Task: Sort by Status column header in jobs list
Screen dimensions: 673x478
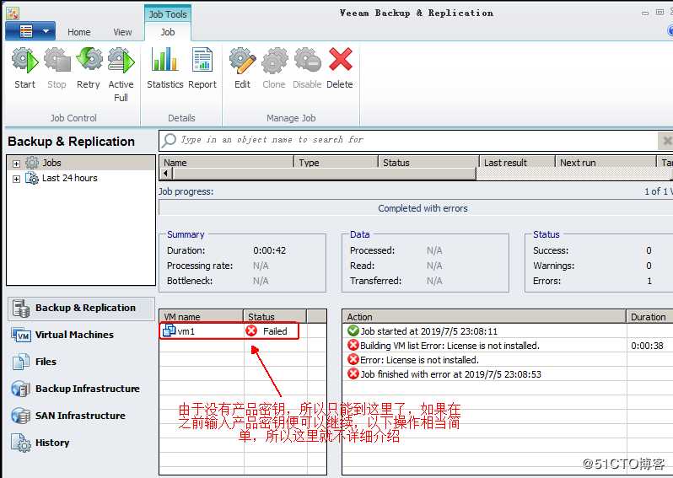Action: coord(428,163)
